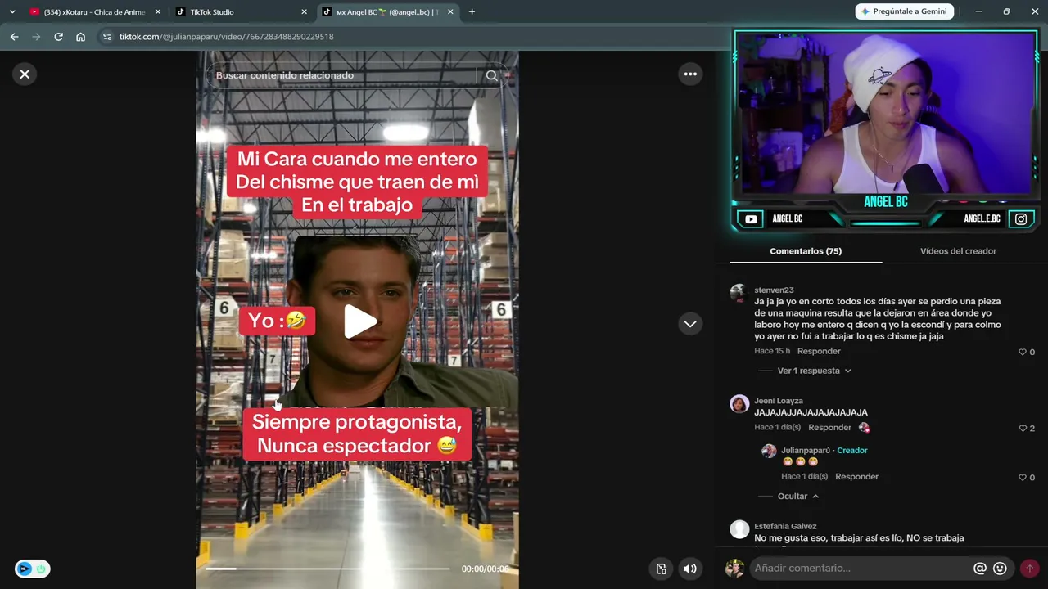Open the emoji picker in comment box
The width and height of the screenshot is (1048, 589).
pos(1000,568)
